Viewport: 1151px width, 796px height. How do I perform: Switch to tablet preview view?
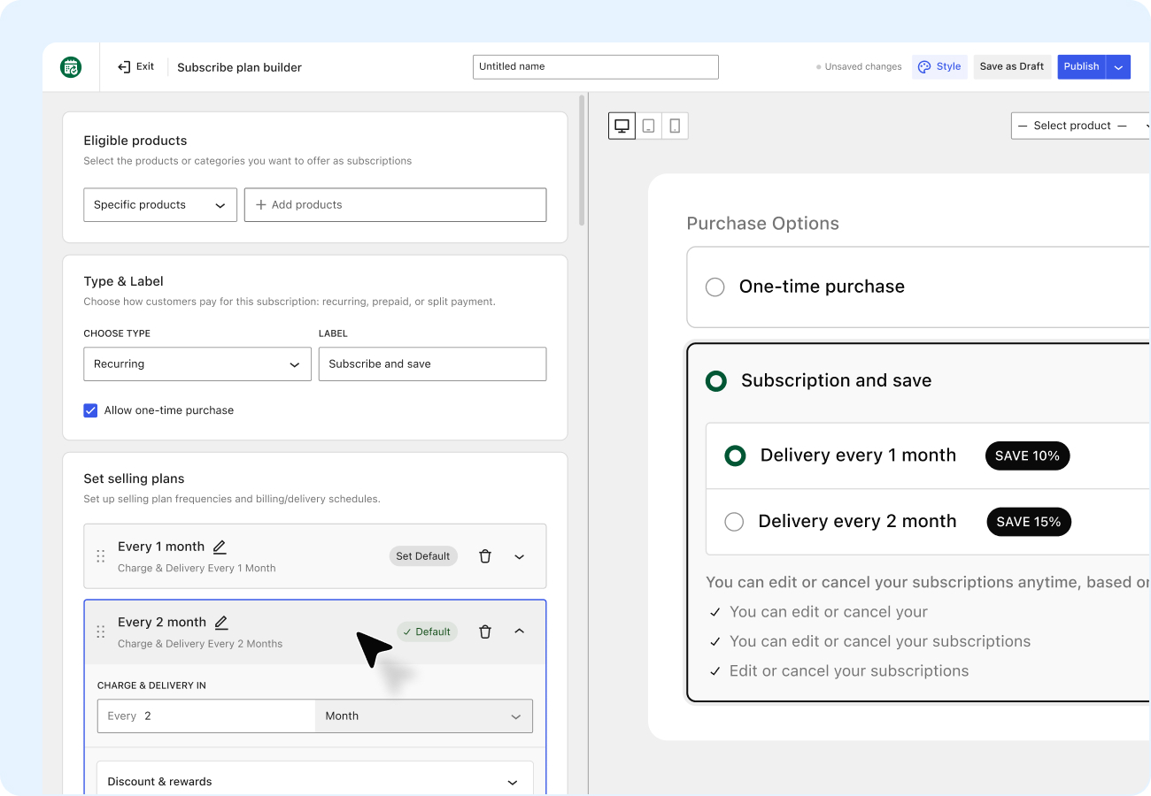click(648, 126)
